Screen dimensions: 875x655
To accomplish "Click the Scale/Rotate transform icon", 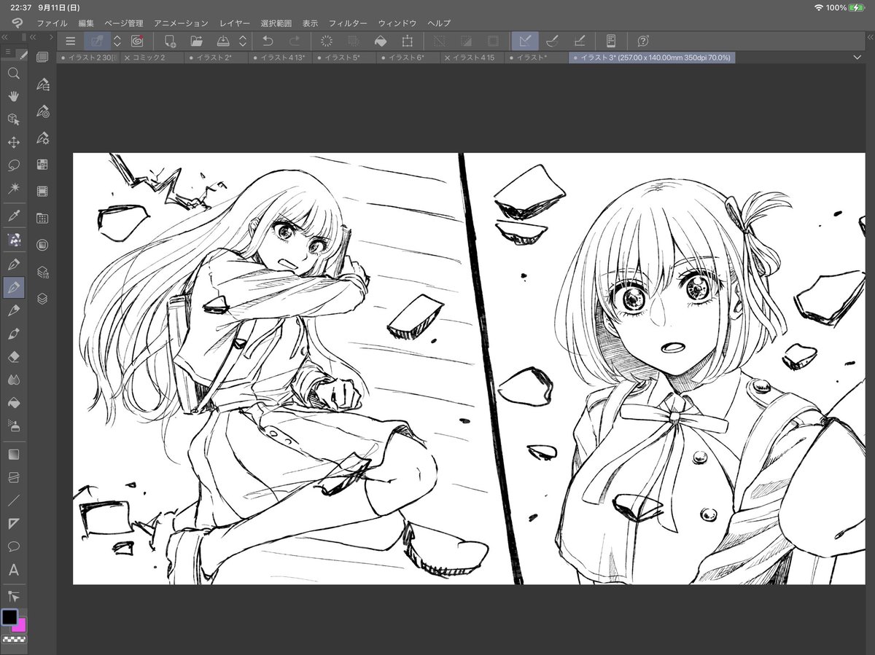I will click(407, 41).
